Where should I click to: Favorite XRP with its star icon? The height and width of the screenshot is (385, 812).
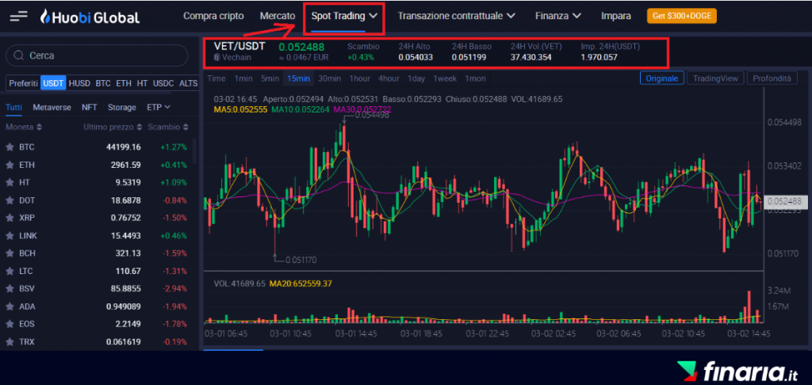(x=10, y=217)
